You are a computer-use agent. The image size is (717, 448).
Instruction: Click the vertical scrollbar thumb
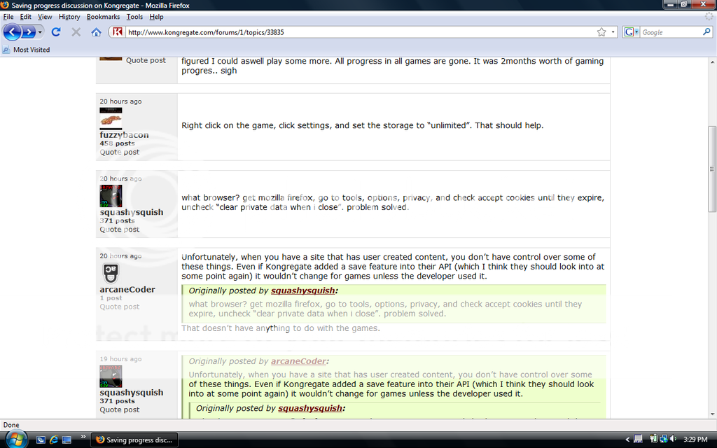[712, 169]
